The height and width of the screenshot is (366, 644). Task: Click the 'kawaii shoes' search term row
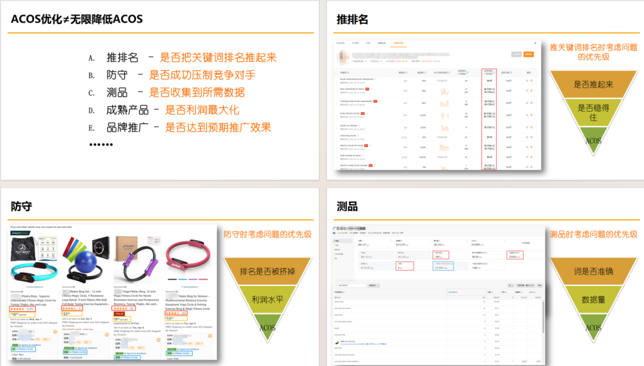click(x=438, y=302)
